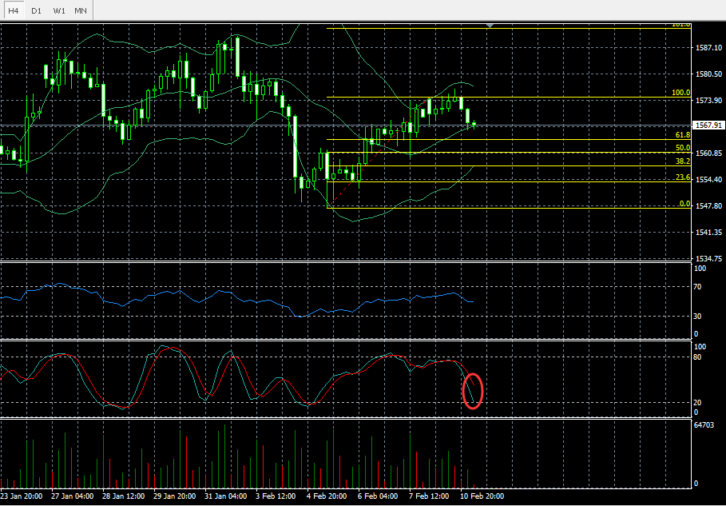Click the Fibonacci 23.6 level label
The width and height of the screenshot is (726, 506).
coord(683,177)
